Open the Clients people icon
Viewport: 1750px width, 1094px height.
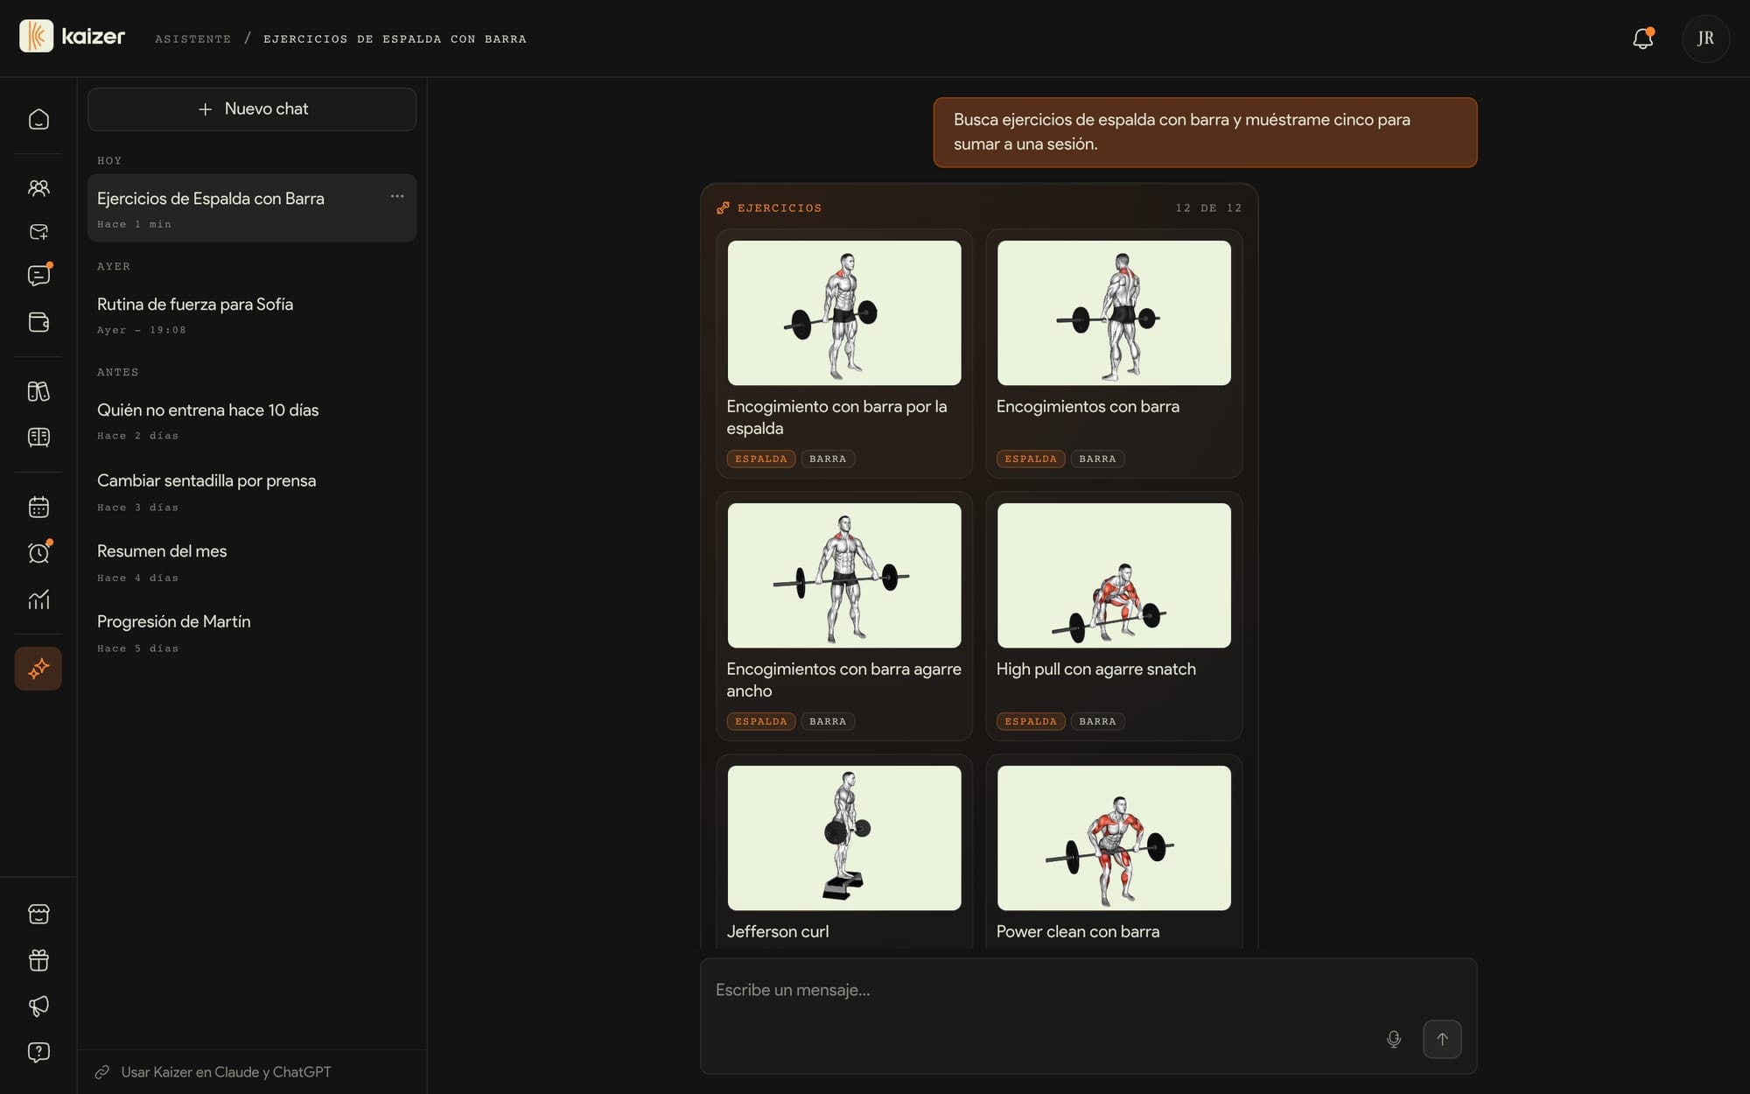(38, 188)
